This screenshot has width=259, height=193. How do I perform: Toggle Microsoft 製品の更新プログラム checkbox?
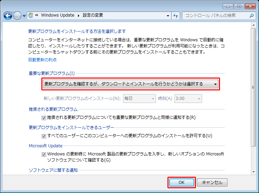tap(44, 154)
